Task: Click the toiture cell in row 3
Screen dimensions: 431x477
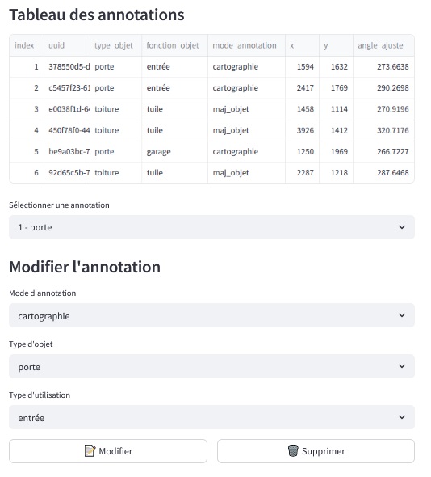Action: tap(115, 109)
